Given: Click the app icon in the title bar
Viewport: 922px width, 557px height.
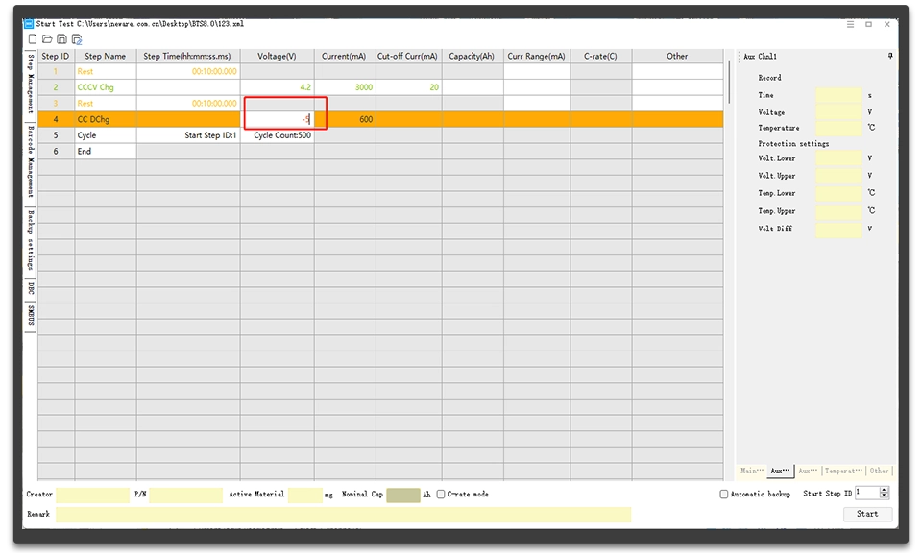Looking at the screenshot, I should click(29, 24).
